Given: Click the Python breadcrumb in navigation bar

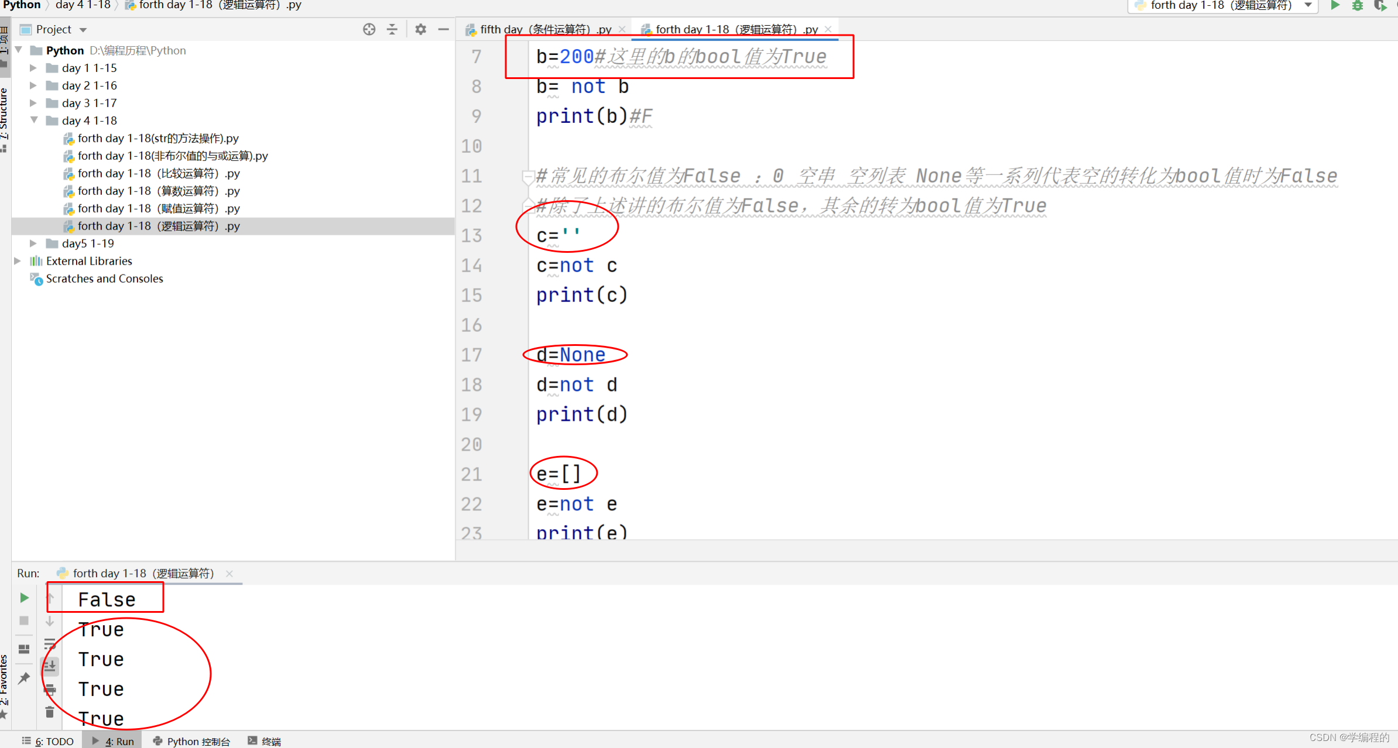Looking at the screenshot, I should tap(22, 5).
